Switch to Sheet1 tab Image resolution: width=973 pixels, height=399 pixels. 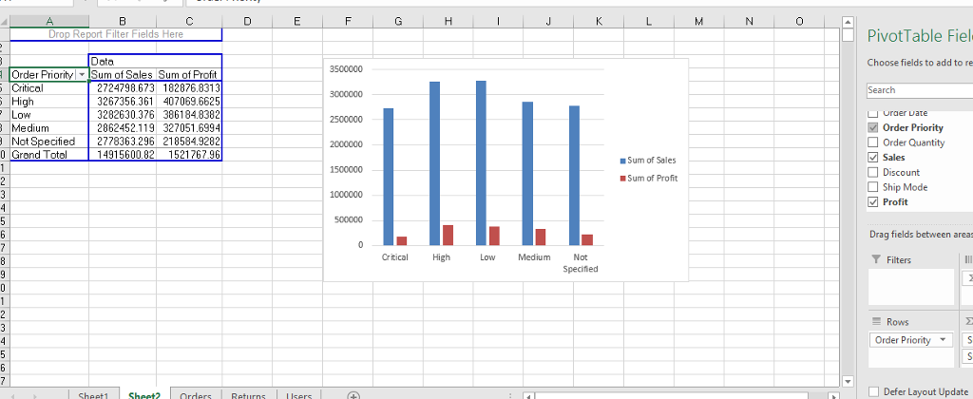[x=93, y=395]
